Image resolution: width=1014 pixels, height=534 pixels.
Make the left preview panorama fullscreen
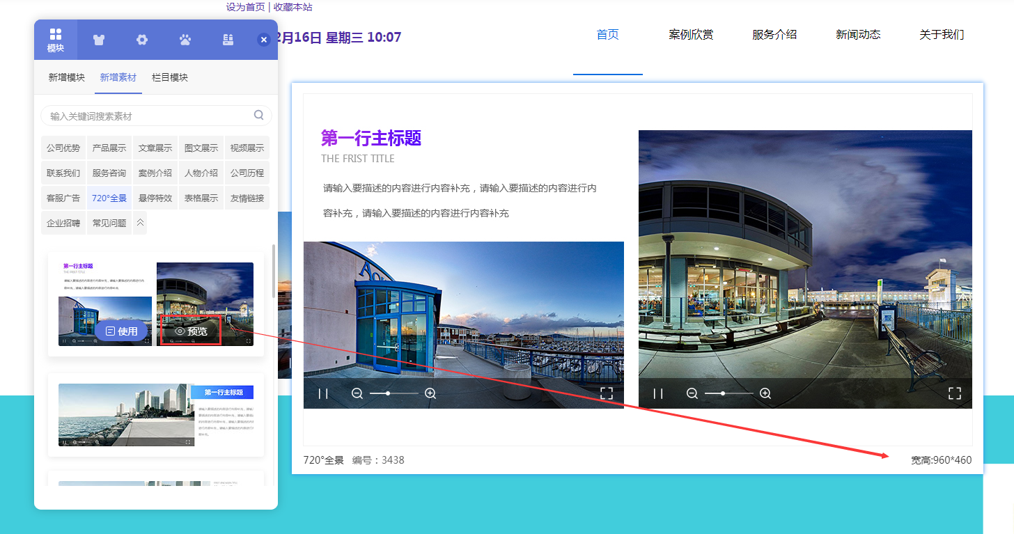607,393
